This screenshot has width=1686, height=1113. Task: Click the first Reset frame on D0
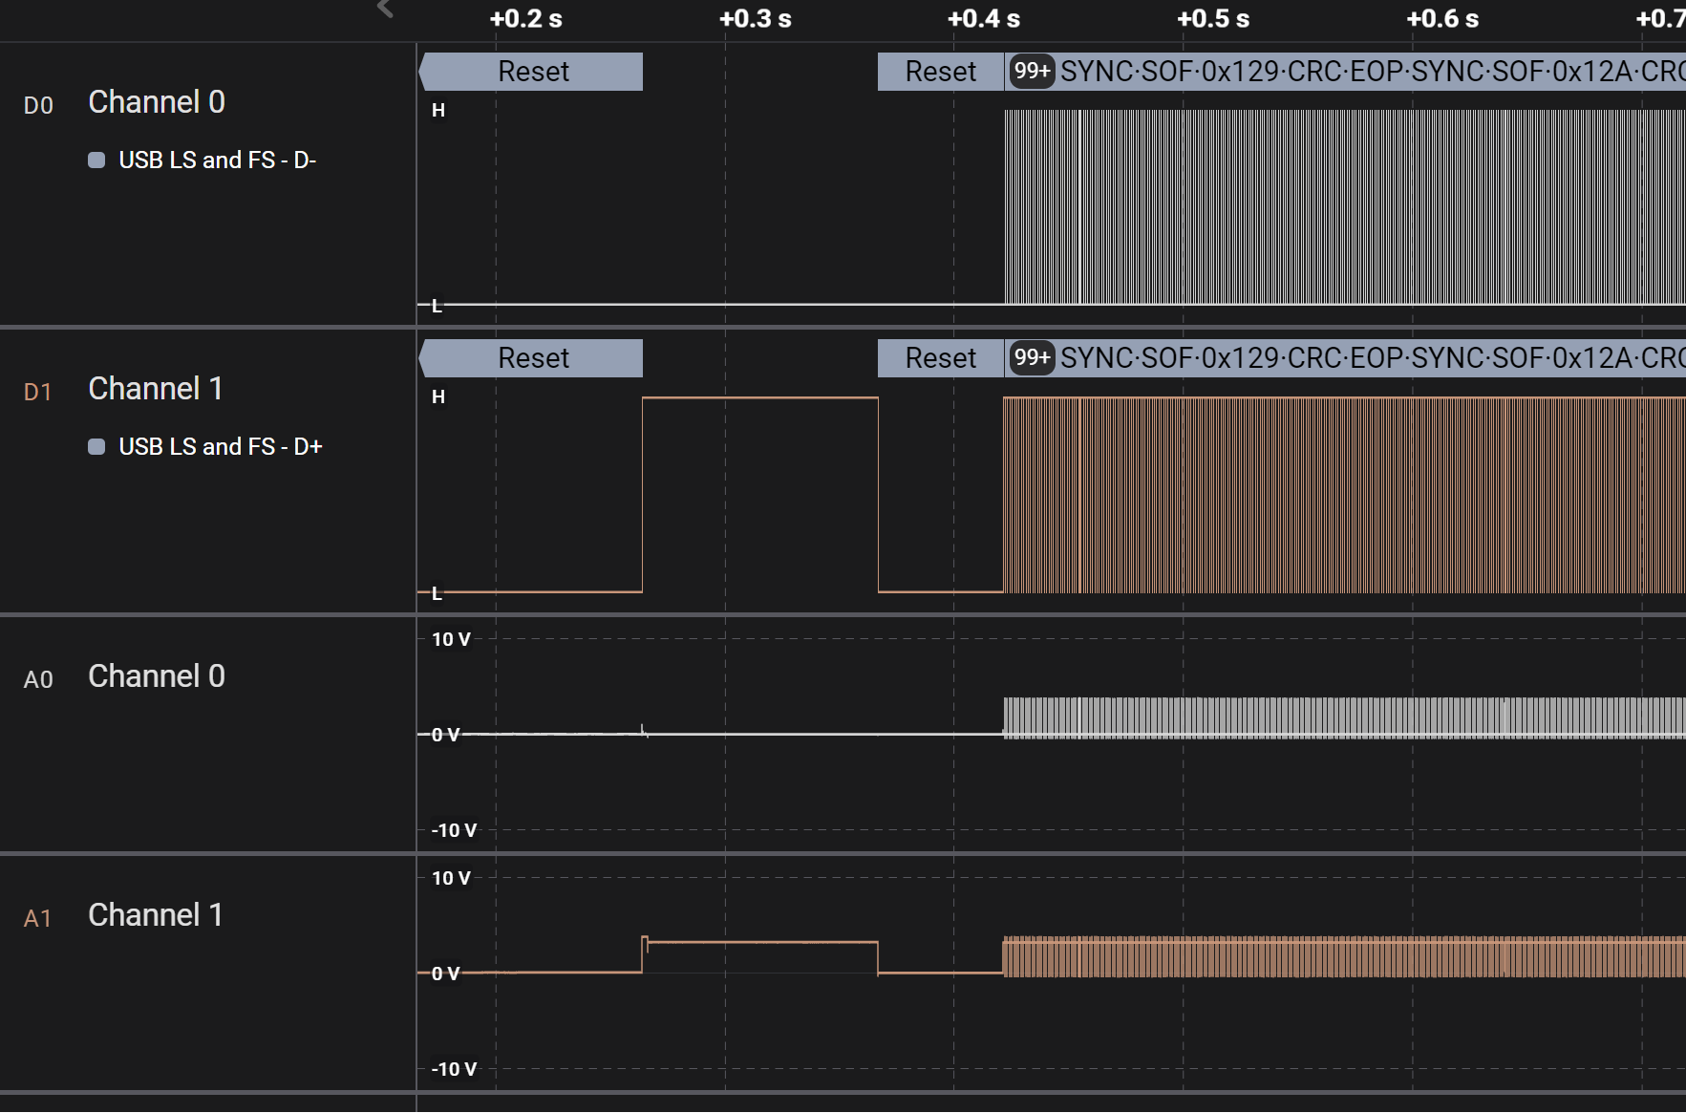(x=532, y=72)
